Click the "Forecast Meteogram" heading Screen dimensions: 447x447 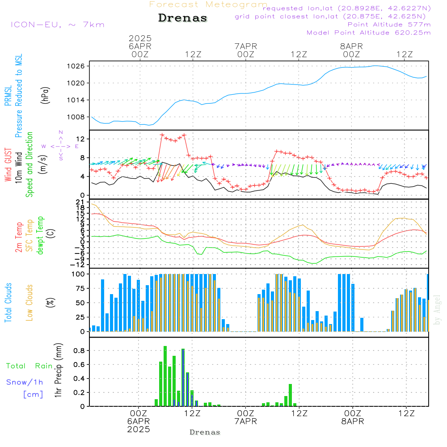[x=208, y=4]
